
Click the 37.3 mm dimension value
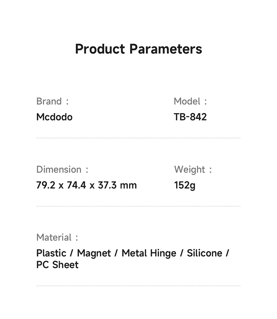pyautogui.click(x=117, y=185)
